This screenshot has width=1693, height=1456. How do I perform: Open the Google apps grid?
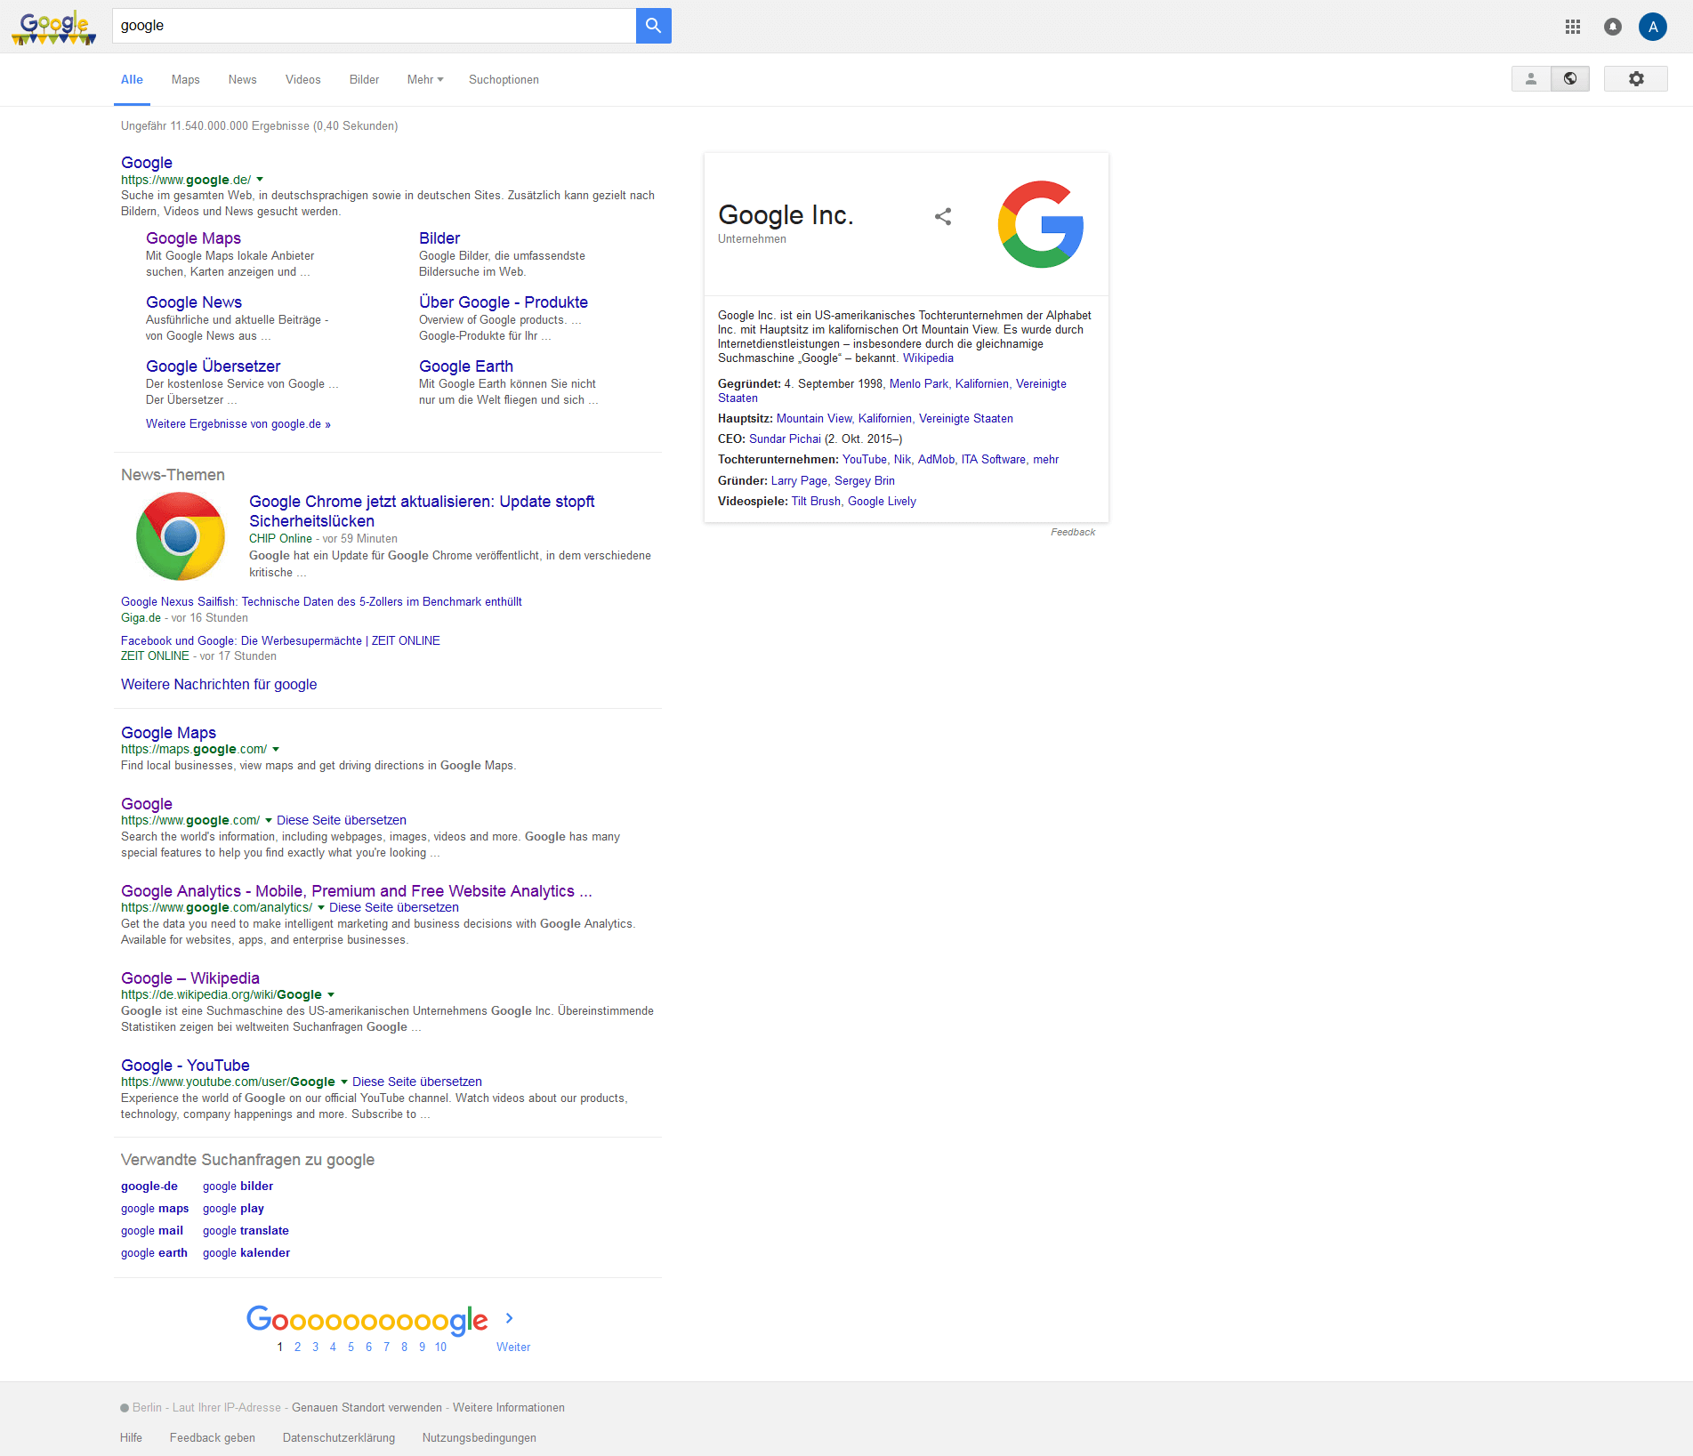1573,27
